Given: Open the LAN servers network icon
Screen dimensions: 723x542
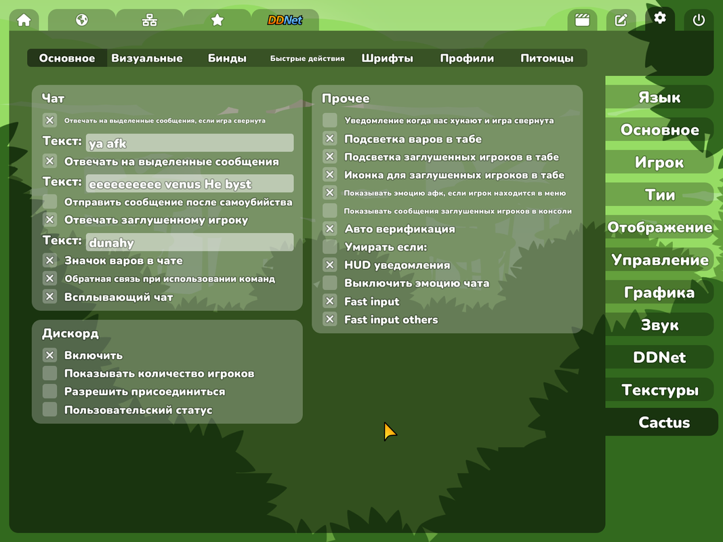Looking at the screenshot, I should pyautogui.click(x=149, y=20).
